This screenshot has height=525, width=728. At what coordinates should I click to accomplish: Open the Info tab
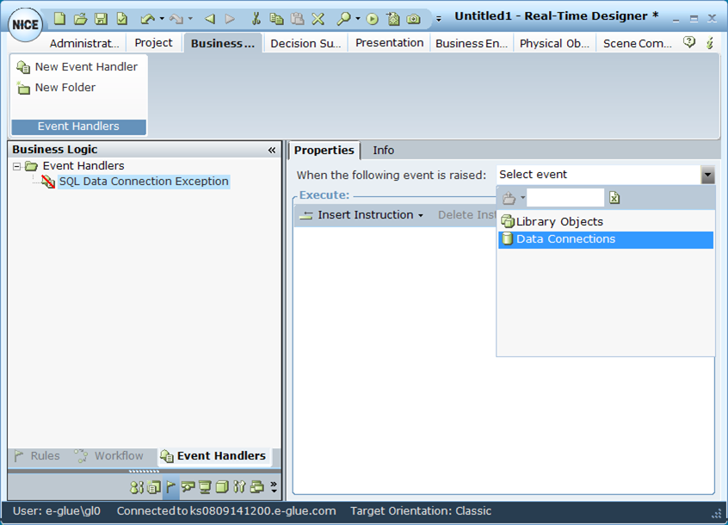pos(383,150)
